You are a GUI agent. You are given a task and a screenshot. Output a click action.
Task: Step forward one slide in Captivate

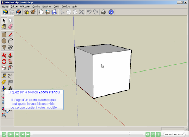(x=23, y=134)
